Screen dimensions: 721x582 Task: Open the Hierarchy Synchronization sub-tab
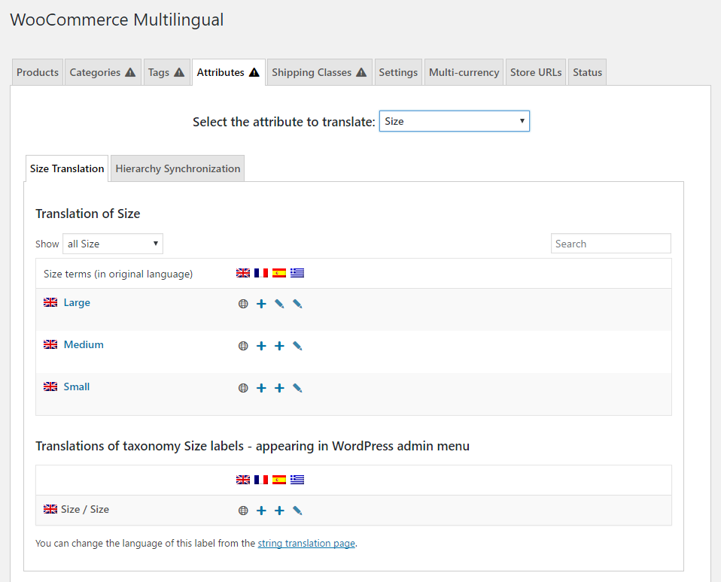(178, 168)
